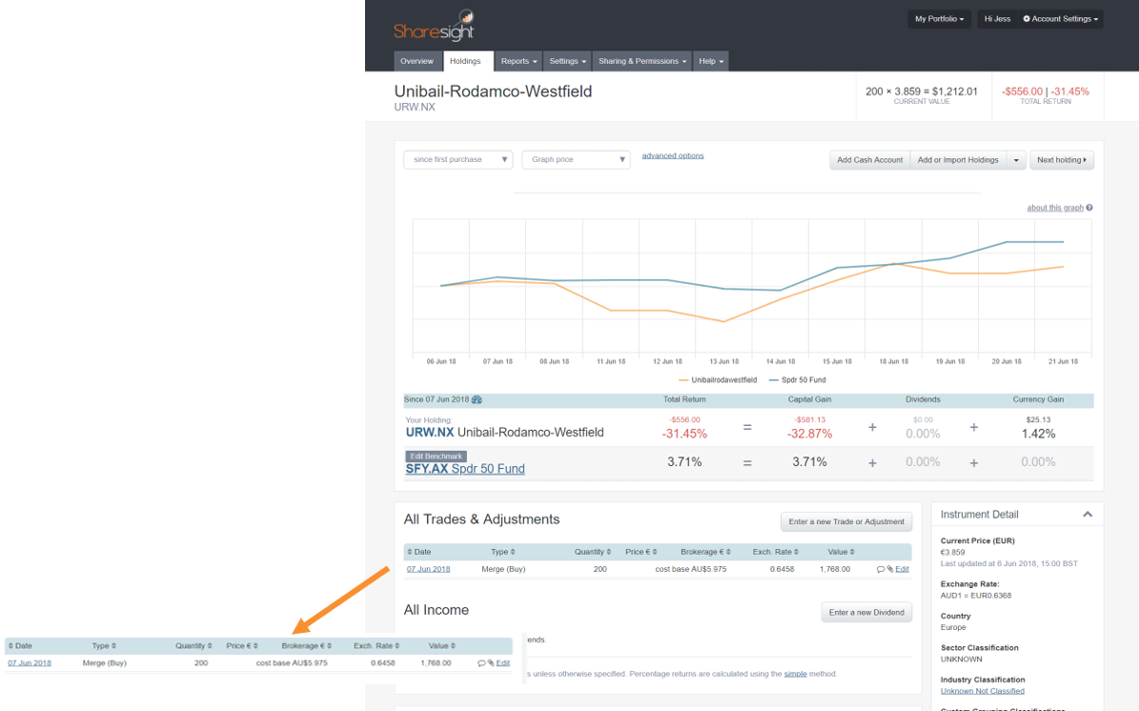Click the attachment icon under All Trades & Adjustments

pyautogui.click(x=890, y=569)
